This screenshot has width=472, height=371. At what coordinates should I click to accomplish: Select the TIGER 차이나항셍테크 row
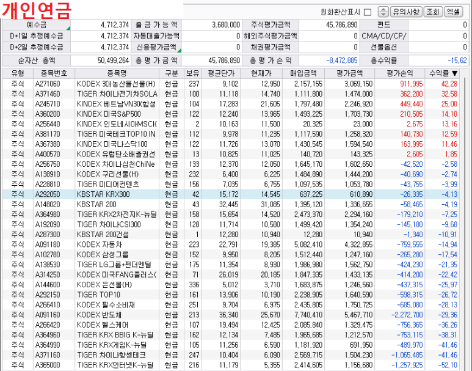tap(232, 355)
